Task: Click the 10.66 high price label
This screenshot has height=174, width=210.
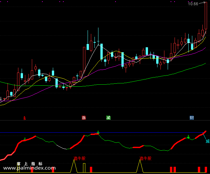Action: click(x=193, y=4)
